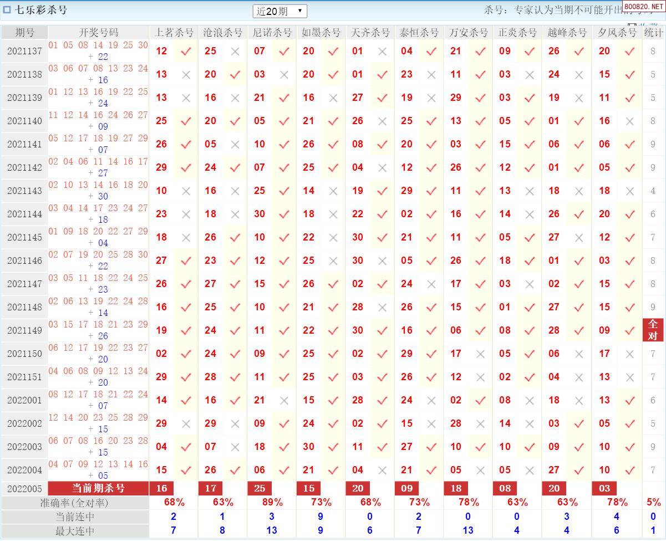Click the checkmark beside 尼诺 number 21, row 2021139
The height and width of the screenshot is (542, 666).
coord(284,98)
